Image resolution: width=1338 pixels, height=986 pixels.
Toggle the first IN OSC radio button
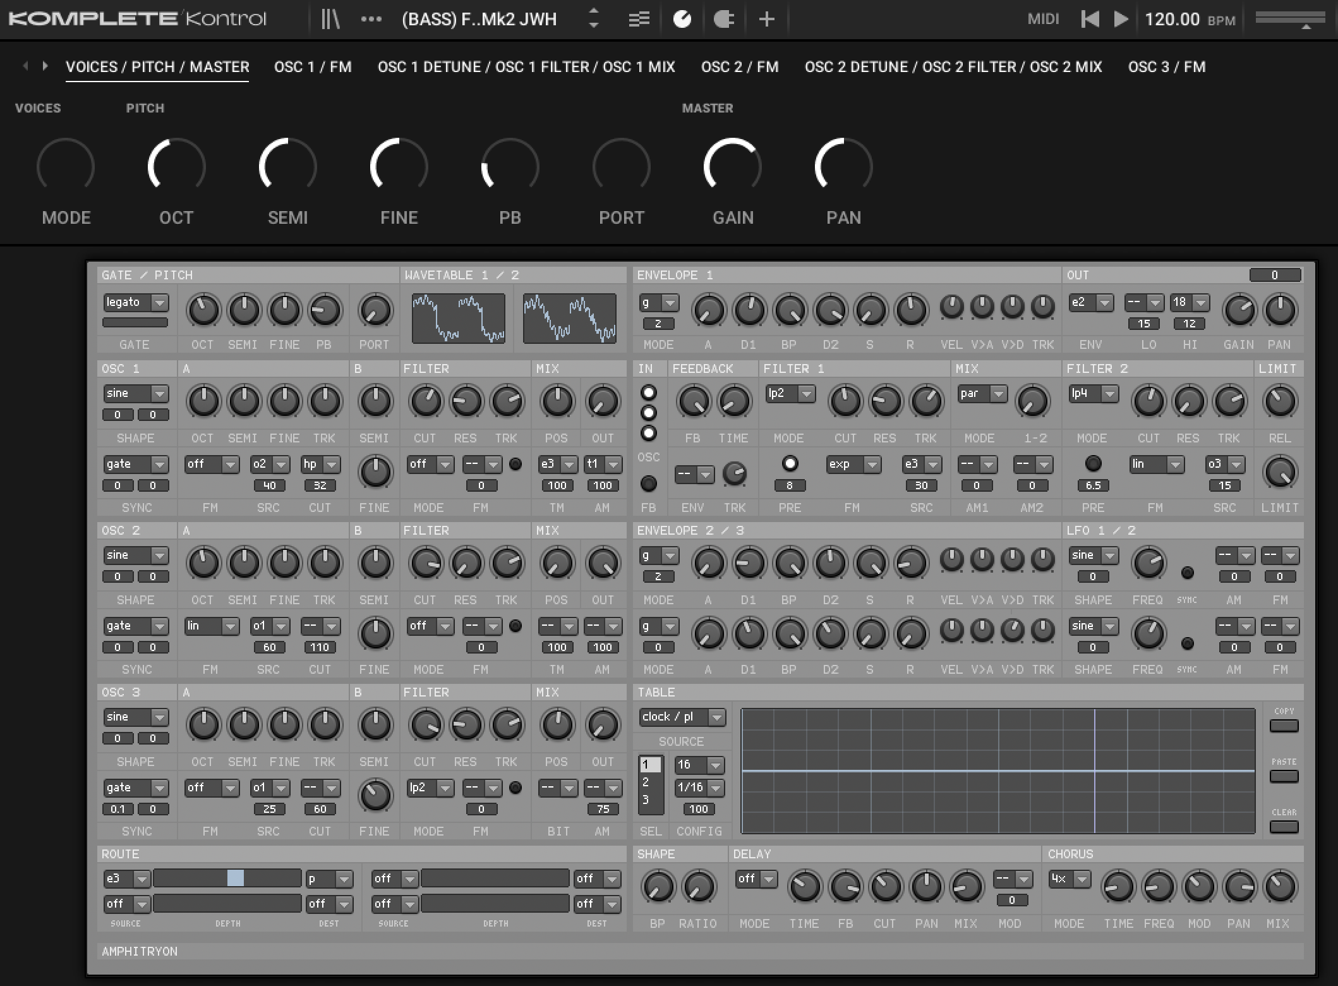click(x=648, y=393)
